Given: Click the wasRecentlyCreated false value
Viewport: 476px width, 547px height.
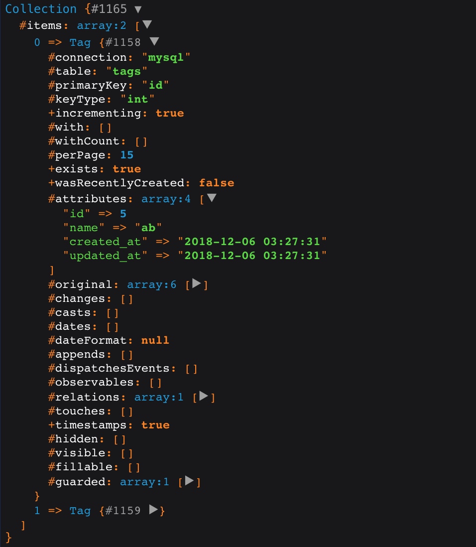Looking at the screenshot, I should click(217, 183).
